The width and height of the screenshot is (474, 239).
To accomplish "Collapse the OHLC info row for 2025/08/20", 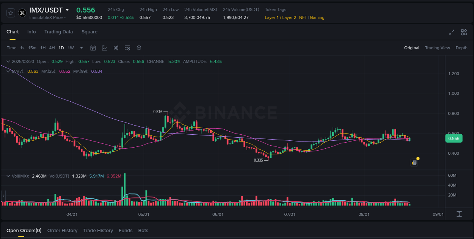I will click(x=8, y=61).
